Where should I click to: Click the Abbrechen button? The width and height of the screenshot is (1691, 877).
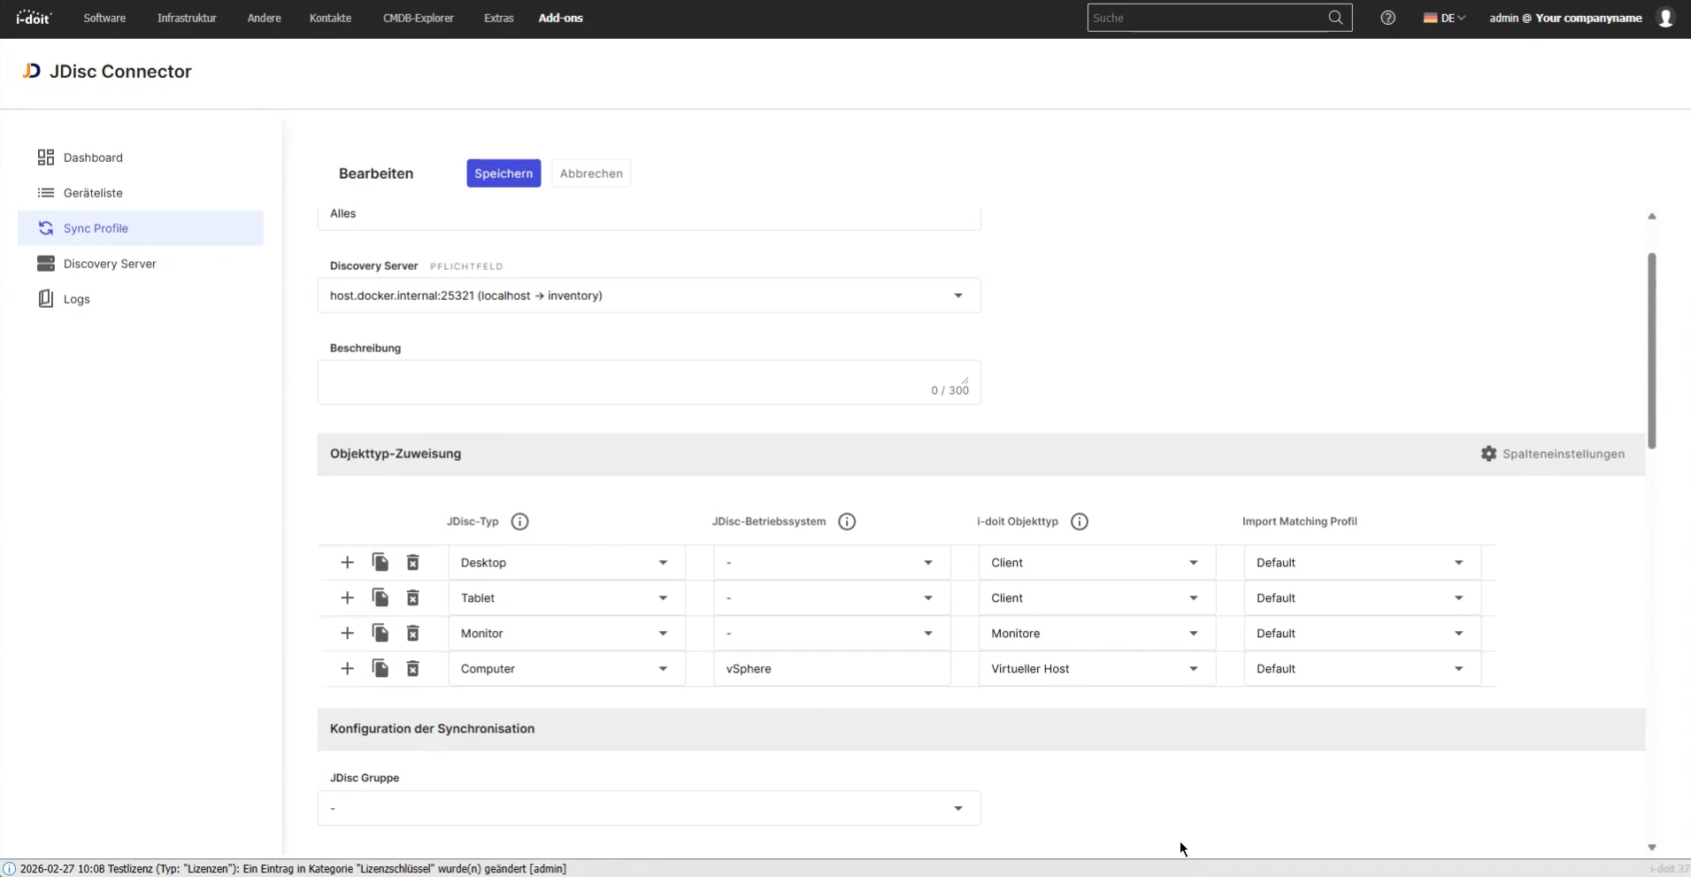tap(591, 173)
